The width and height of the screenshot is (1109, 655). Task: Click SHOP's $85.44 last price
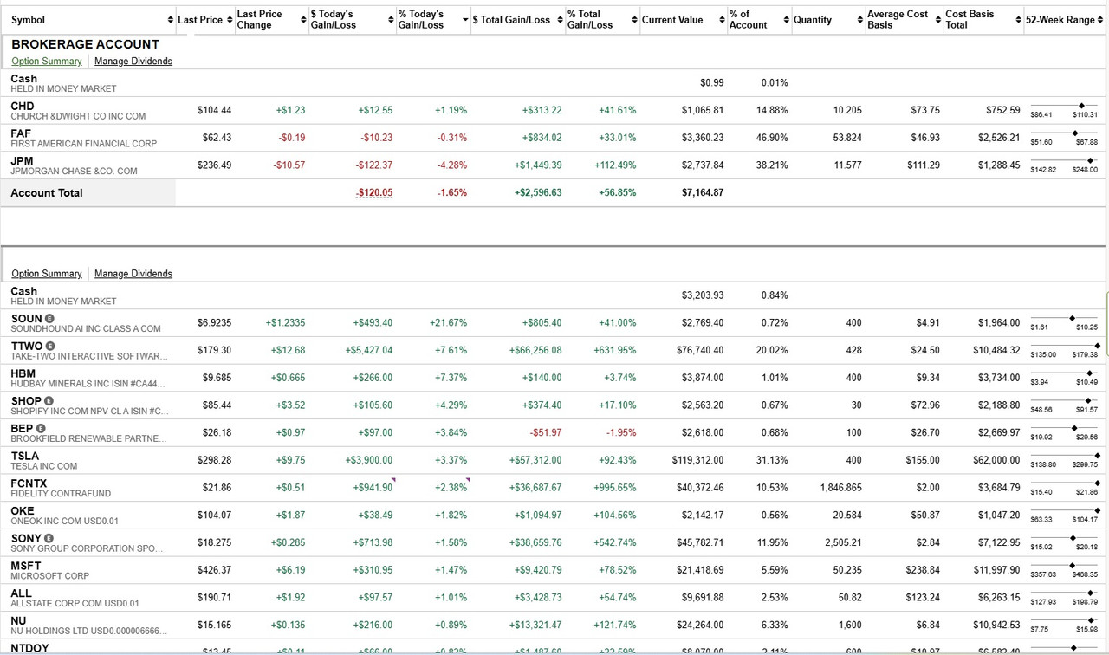click(217, 405)
